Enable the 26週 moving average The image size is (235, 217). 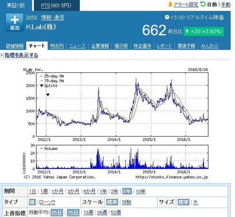click(x=102, y=213)
